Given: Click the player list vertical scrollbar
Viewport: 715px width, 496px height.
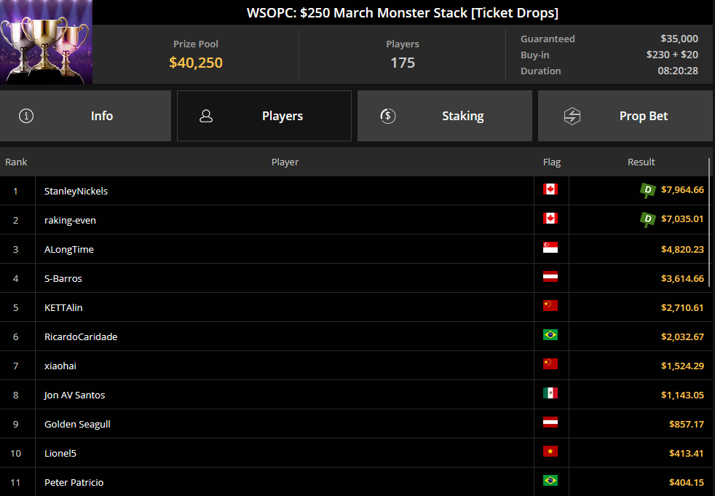Looking at the screenshot, I should point(709,223).
